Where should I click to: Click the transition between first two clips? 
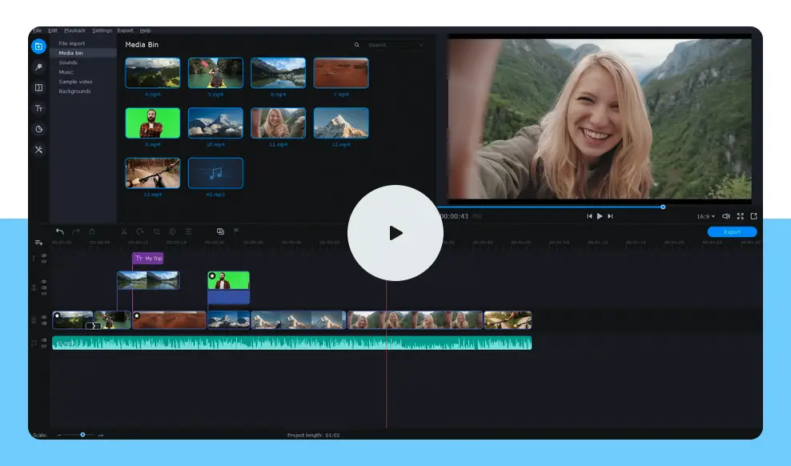[x=93, y=326]
